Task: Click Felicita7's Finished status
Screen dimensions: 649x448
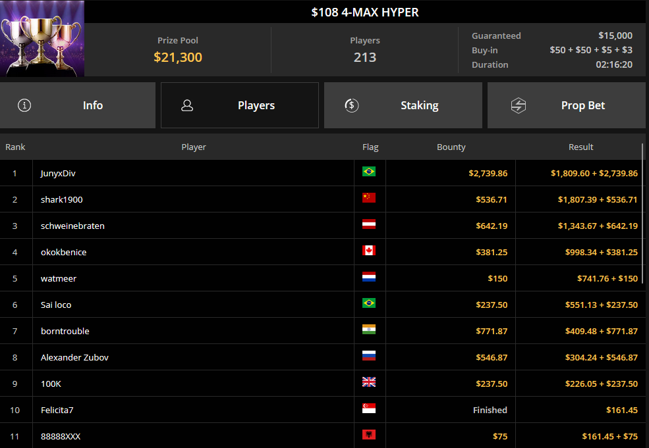Action: pos(490,411)
